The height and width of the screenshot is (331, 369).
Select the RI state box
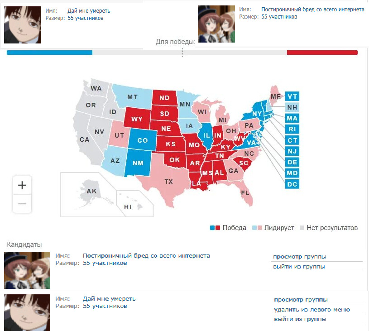coord(292,129)
